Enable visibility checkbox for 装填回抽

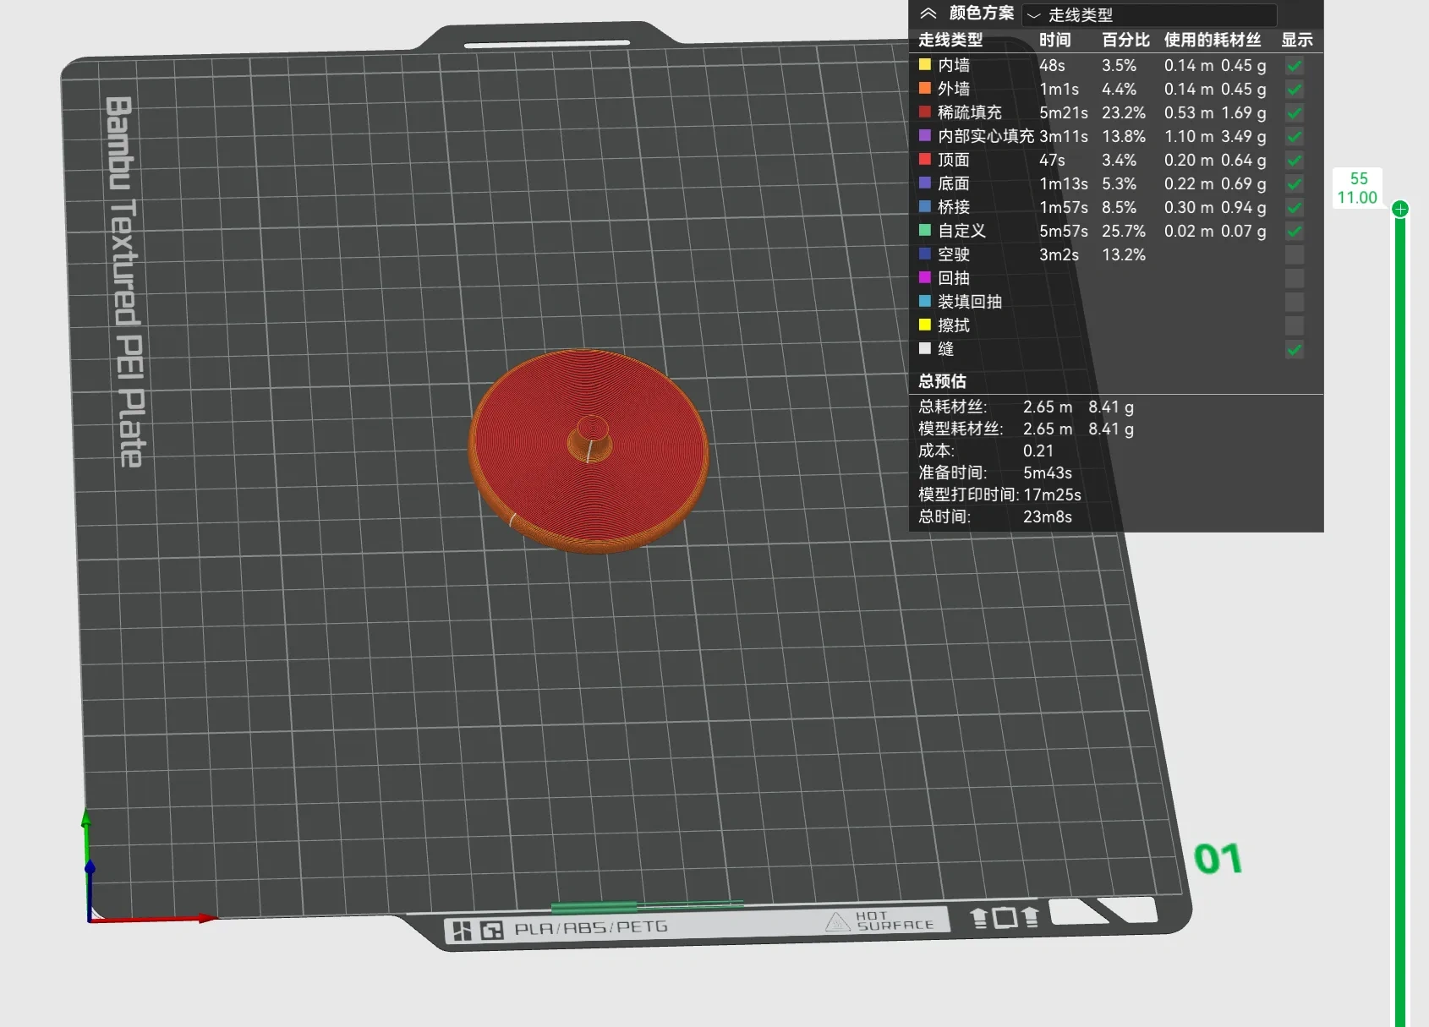coord(1295,302)
